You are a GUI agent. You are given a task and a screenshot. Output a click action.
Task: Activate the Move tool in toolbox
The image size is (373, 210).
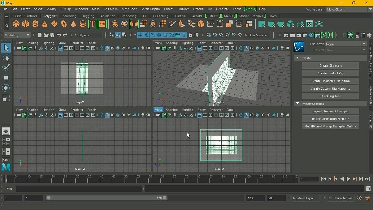(x=6, y=78)
